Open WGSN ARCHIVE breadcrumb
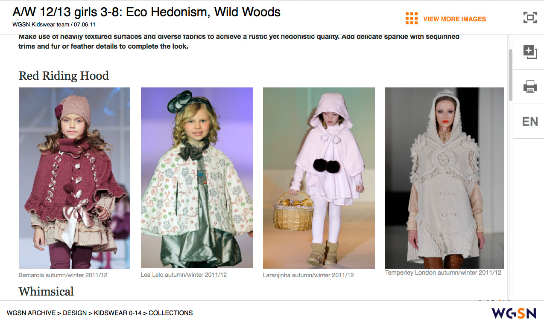This screenshot has width=544, height=322. (x=31, y=313)
